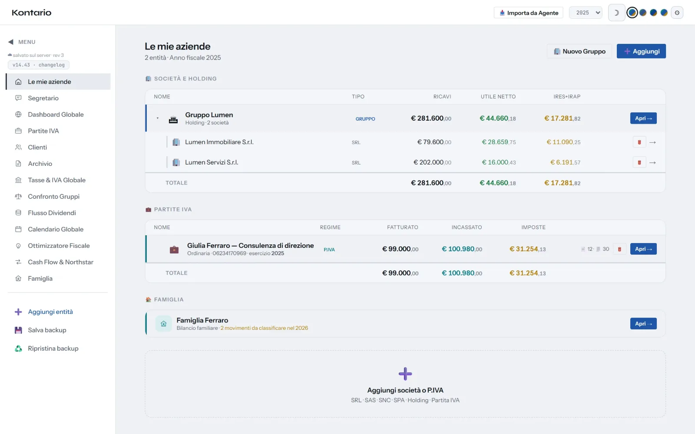Choose the second theme color swatch

pos(643,13)
